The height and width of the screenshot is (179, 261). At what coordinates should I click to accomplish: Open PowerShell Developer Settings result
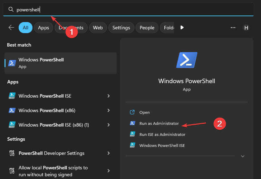click(x=61, y=153)
